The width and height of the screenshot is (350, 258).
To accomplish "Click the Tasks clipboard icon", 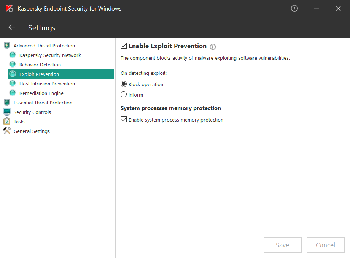I will point(7,121).
